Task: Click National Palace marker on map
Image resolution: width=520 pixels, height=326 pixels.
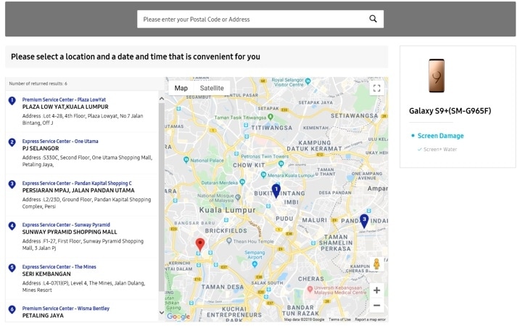Action: 186,160
